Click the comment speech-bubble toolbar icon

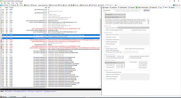pos(9,5)
